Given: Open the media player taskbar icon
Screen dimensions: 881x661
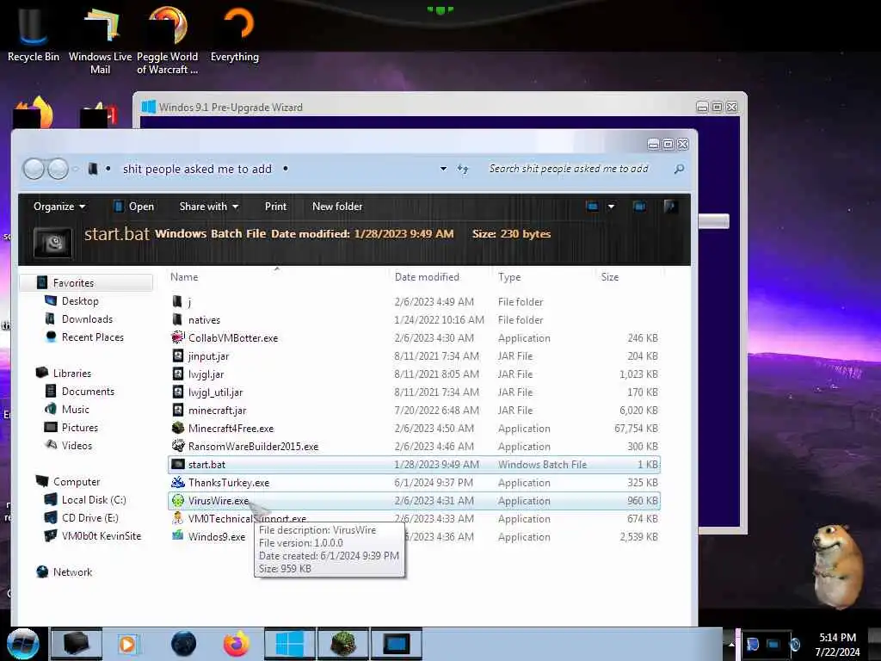Looking at the screenshot, I should [x=127, y=644].
